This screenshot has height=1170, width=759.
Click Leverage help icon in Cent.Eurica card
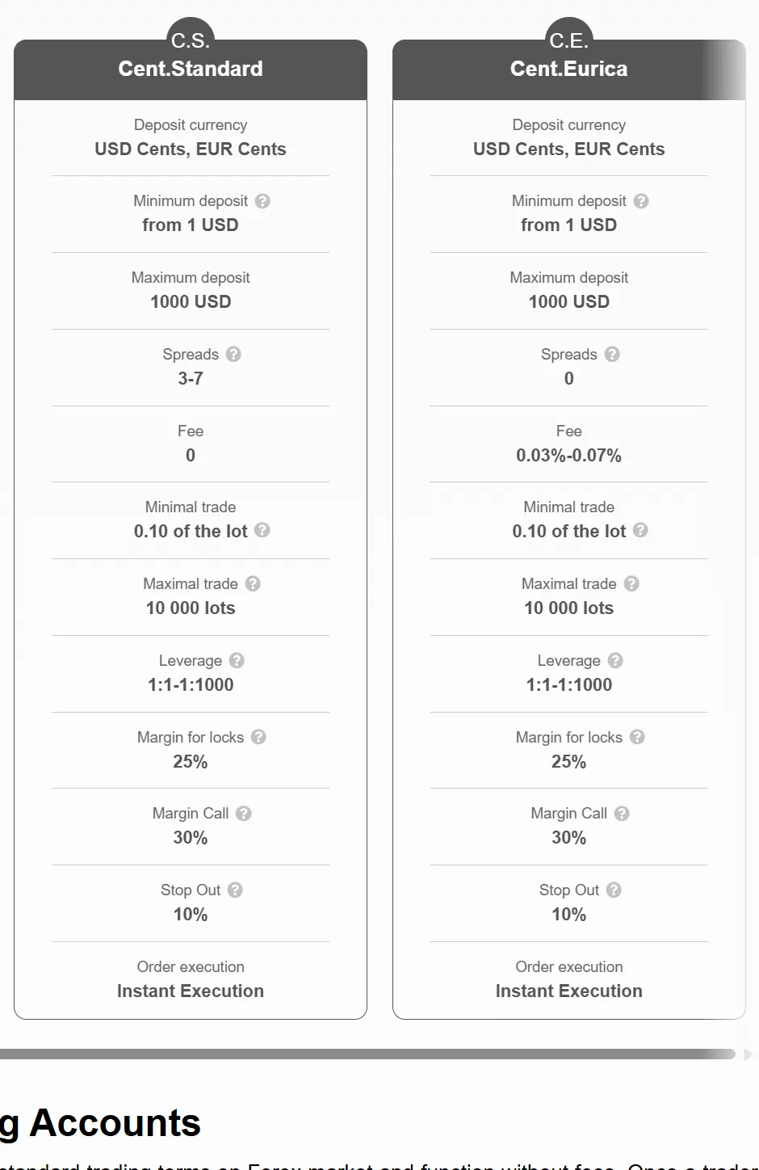click(x=615, y=660)
